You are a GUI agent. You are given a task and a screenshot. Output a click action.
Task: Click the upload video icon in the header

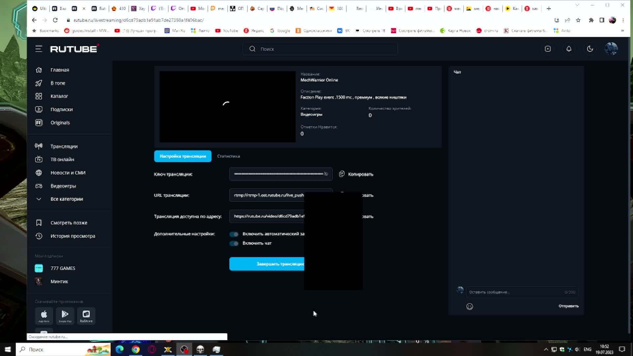(x=548, y=49)
